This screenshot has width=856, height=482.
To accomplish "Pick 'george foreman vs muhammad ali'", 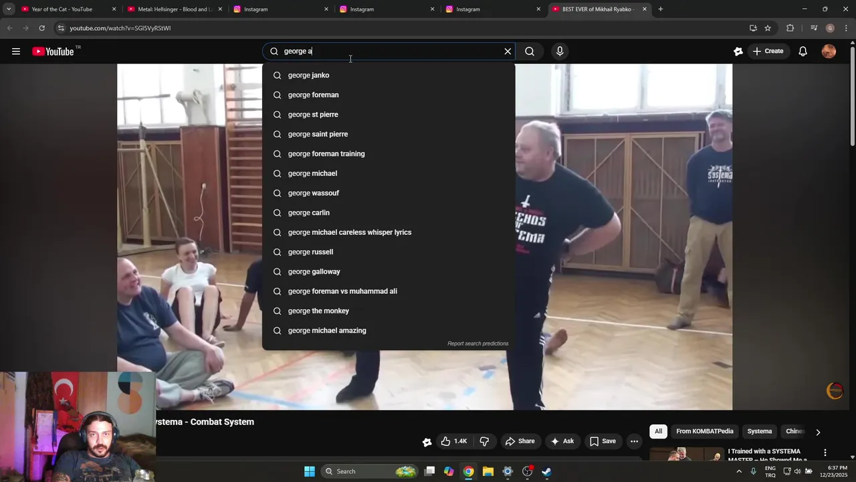I will 389,291.
